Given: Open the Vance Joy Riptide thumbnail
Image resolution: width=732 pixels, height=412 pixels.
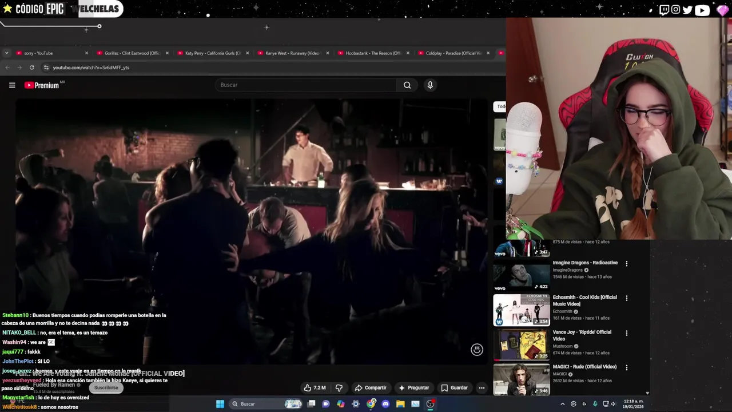Looking at the screenshot, I should click(x=522, y=345).
